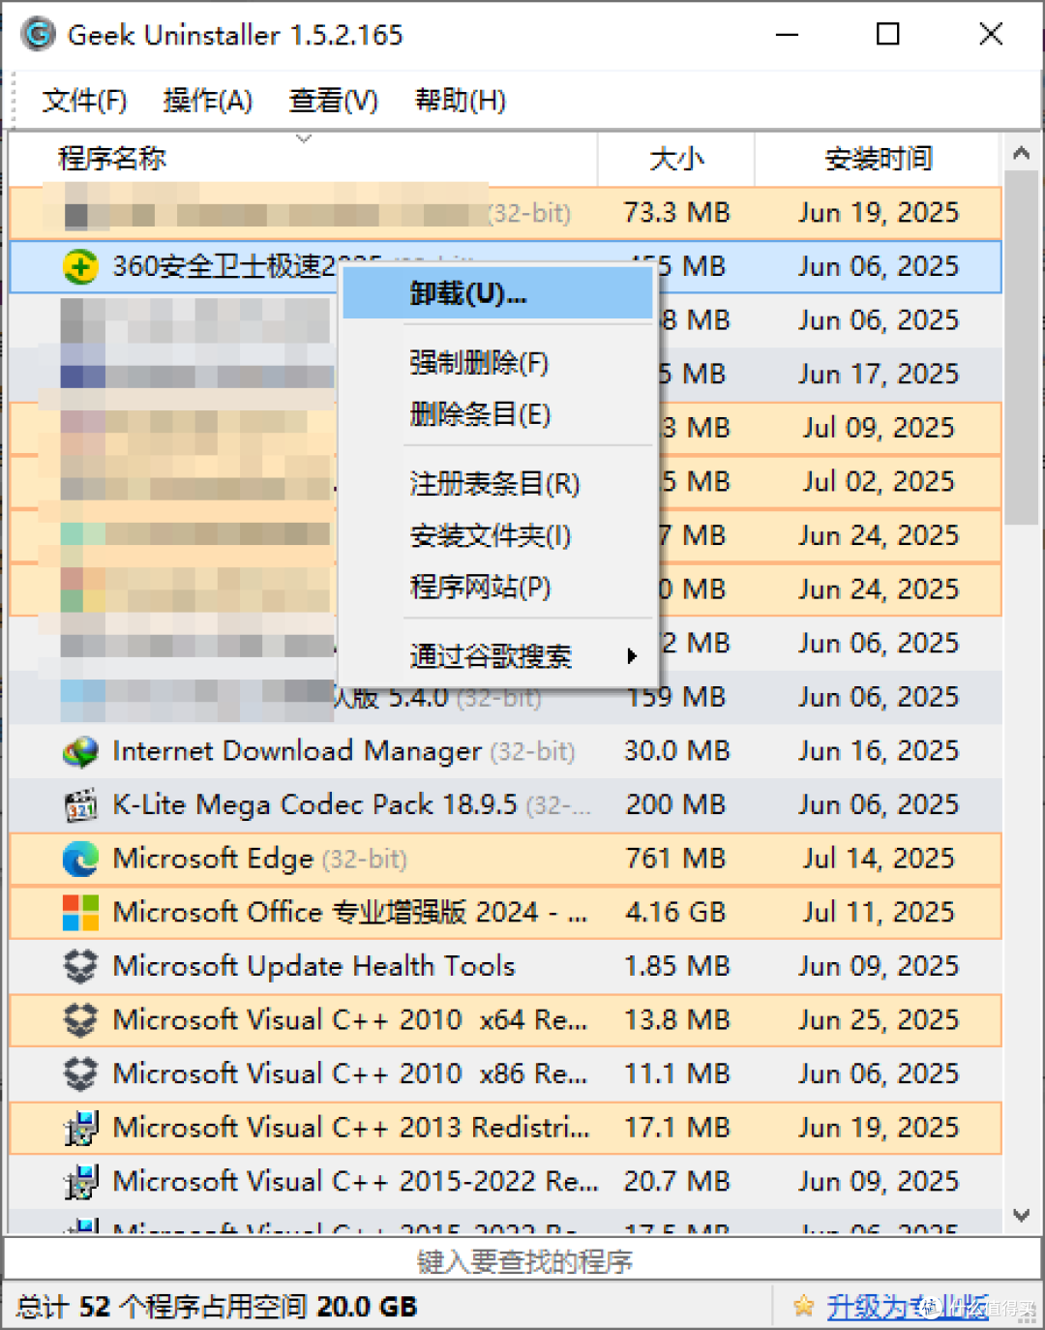Click the Jul 14, 2025 install date
The width and height of the screenshot is (1045, 1330).
(x=879, y=859)
